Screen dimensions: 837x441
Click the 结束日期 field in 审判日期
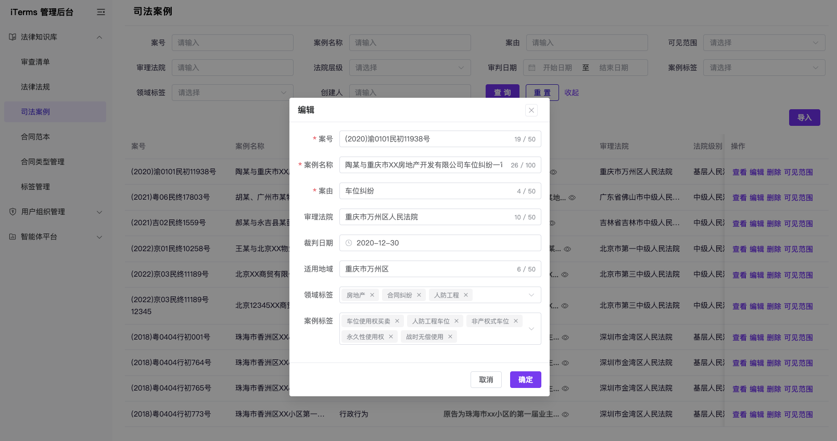[x=614, y=68]
